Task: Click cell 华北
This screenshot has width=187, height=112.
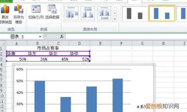Action: [x=59, y=54]
